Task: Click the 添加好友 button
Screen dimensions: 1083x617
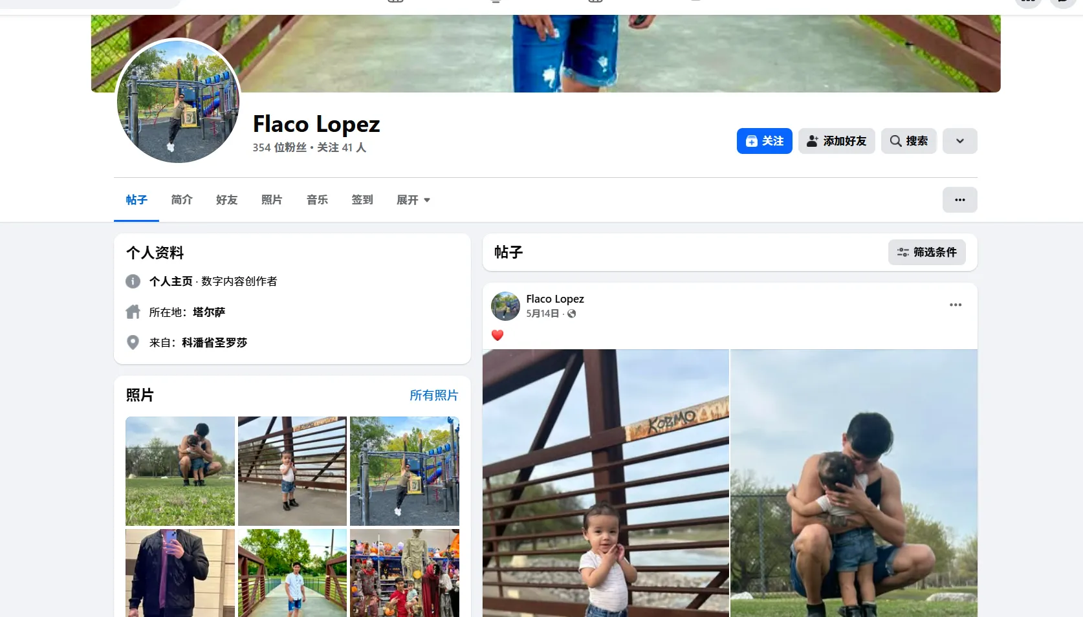Action: click(837, 141)
